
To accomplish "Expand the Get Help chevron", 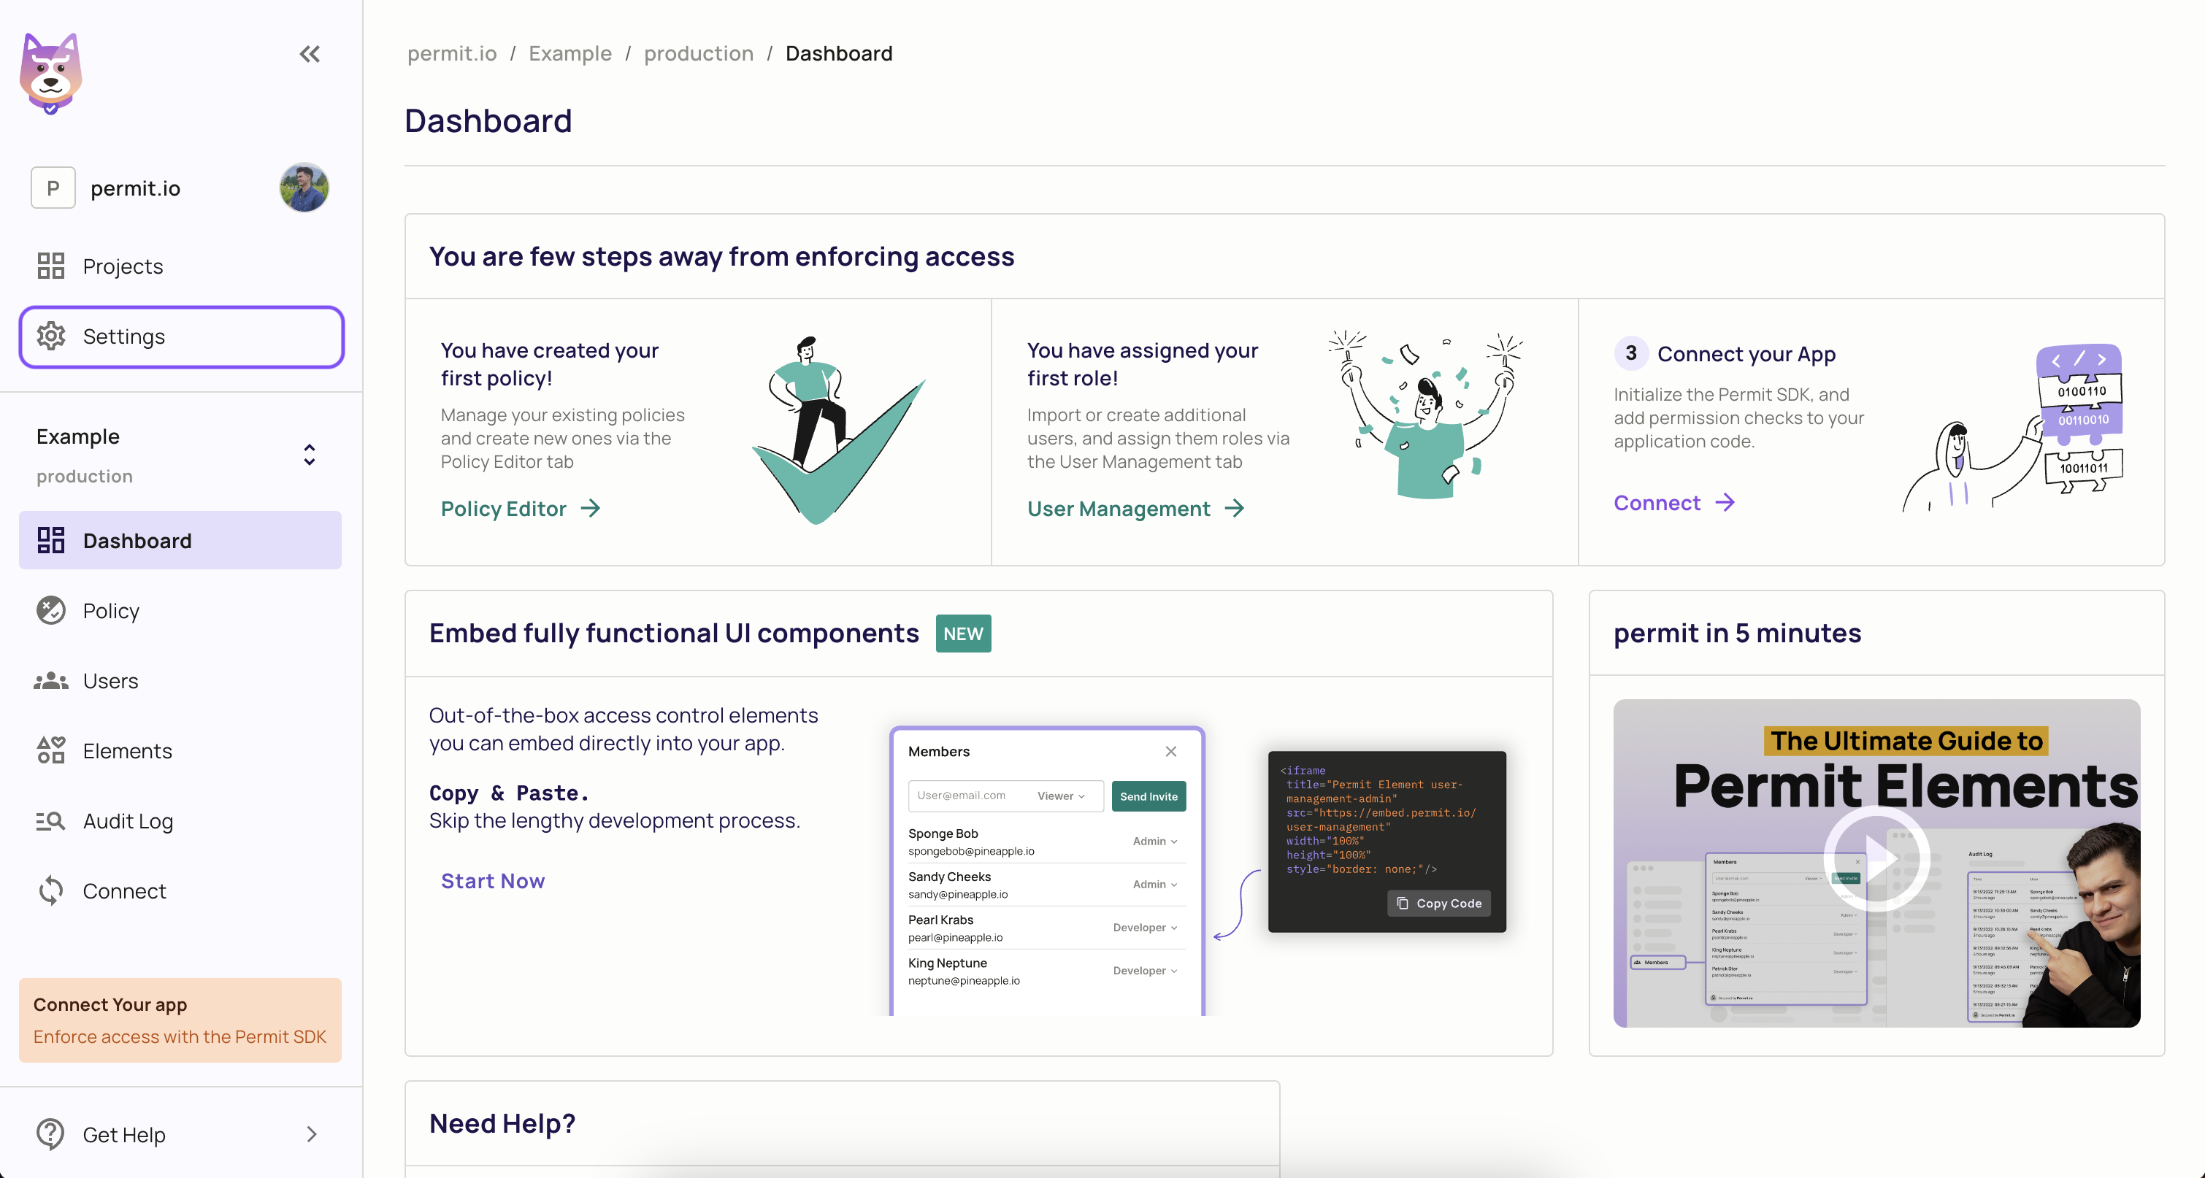I will click(312, 1133).
